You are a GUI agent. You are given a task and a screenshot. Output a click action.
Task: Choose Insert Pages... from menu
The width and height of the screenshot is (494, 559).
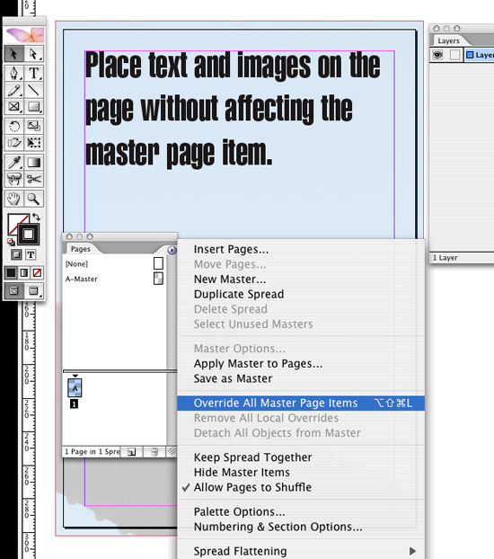[x=301, y=249]
